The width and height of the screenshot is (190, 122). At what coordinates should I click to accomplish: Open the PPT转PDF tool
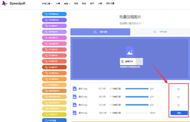54,50
